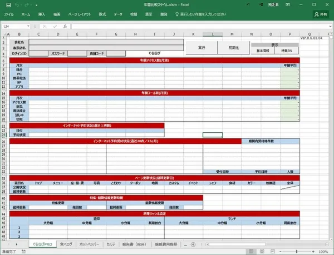Click the Name Box showing L24
This screenshot has width=334, height=255.
[x=14, y=26]
